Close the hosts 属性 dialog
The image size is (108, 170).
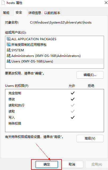[x=106, y=3]
